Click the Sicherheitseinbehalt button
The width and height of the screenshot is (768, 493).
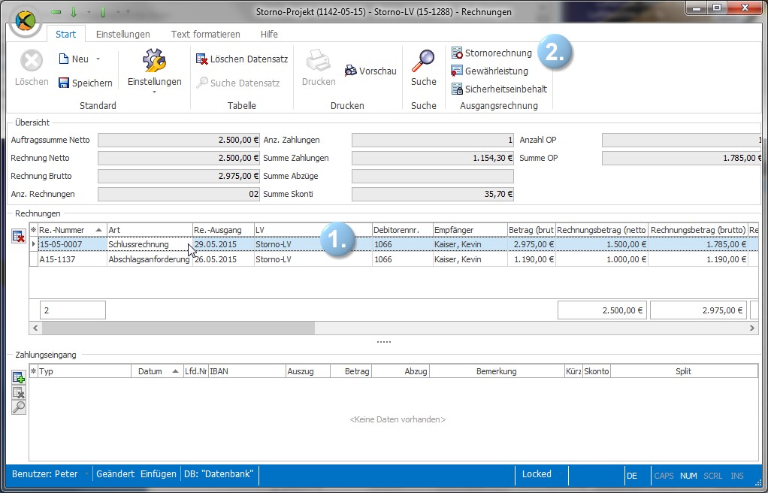pos(499,89)
